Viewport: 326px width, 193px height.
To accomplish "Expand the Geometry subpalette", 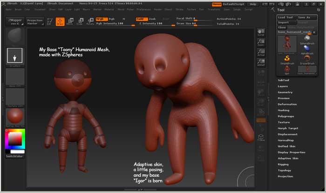I will click(285, 92).
